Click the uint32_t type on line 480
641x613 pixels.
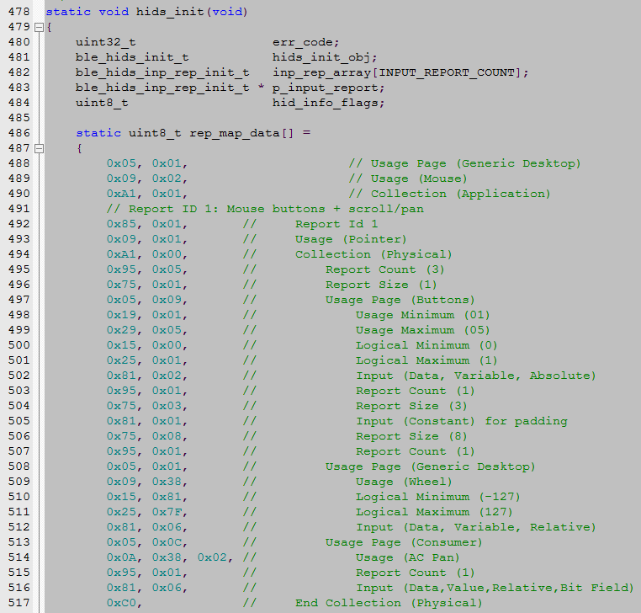click(105, 42)
